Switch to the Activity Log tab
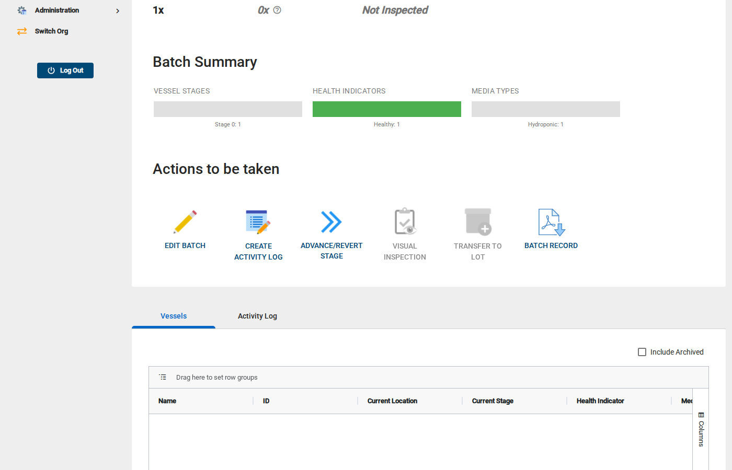 257,316
